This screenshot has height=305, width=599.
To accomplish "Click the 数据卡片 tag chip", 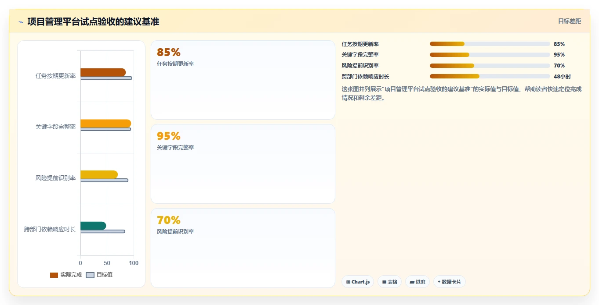I will [x=449, y=282].
